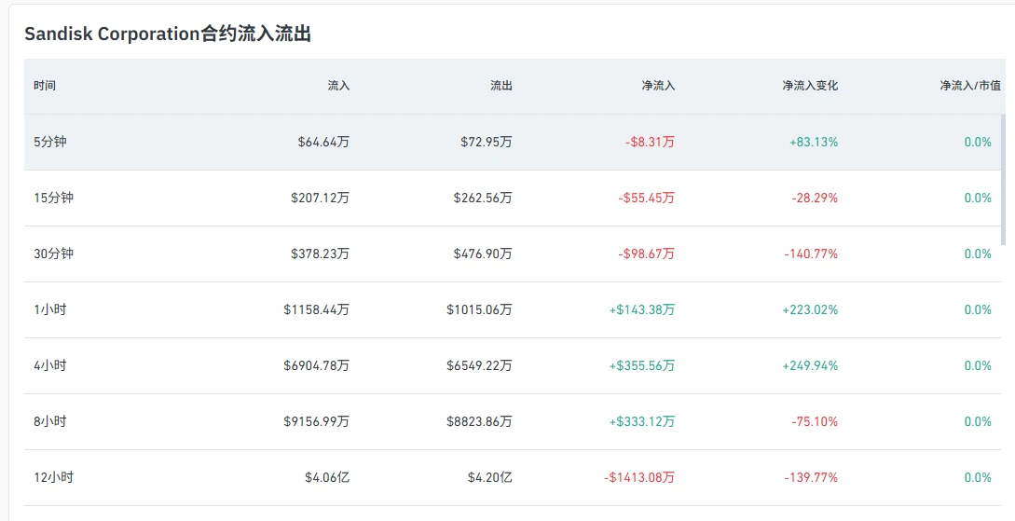The image size is (1015, 521).
Task: Click the net inflow -$1413.08万
Action: coord(639,477)
